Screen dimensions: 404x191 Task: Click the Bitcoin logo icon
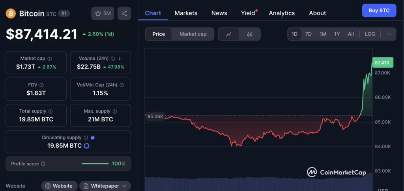click(x=11, y=14)
